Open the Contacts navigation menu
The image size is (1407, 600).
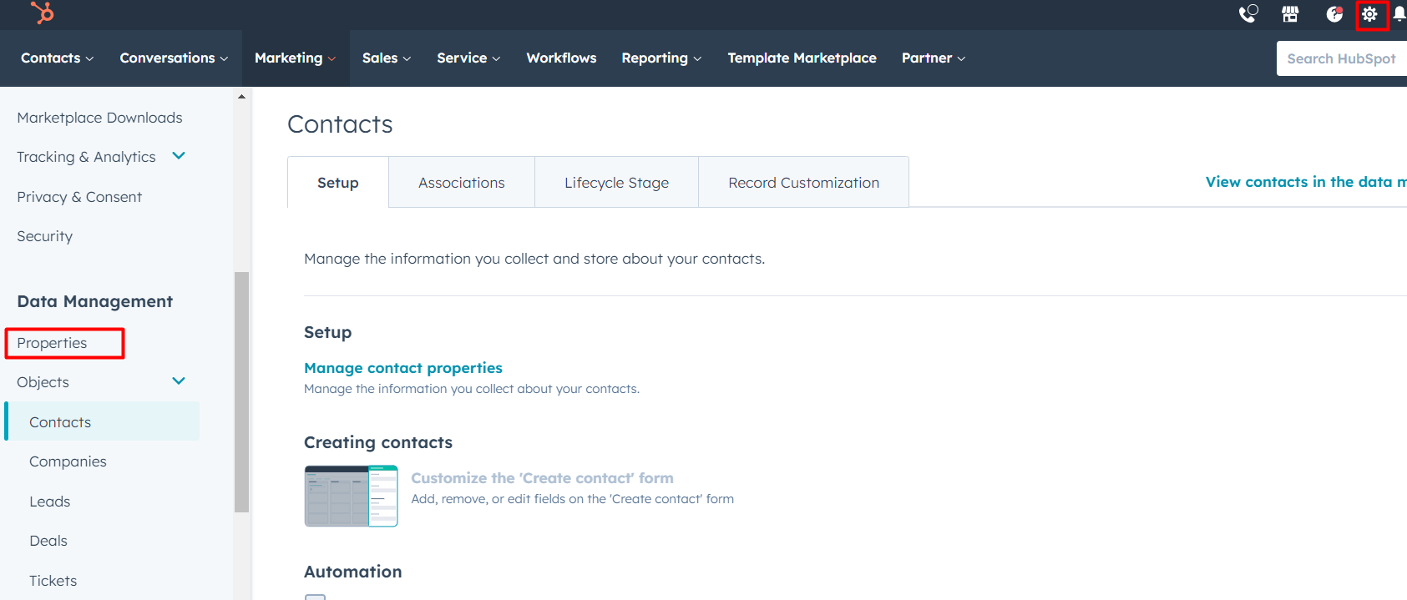[57, 58]
